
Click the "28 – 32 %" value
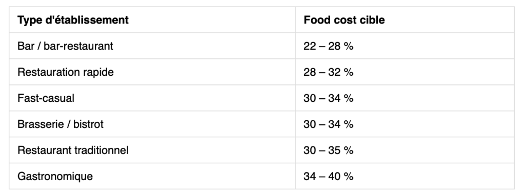pyautogui.click(x=329, y=72)
